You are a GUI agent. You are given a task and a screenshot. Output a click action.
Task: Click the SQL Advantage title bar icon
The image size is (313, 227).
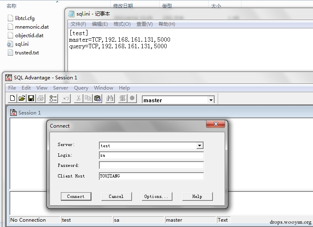pos(9,78)
